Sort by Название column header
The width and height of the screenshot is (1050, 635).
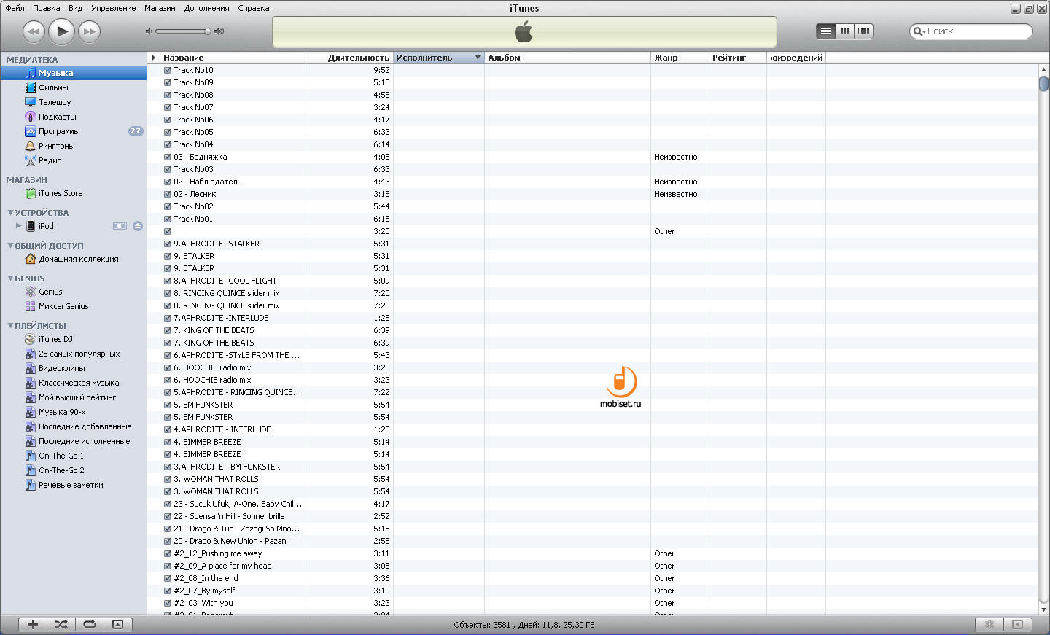[x=233, y=58]
